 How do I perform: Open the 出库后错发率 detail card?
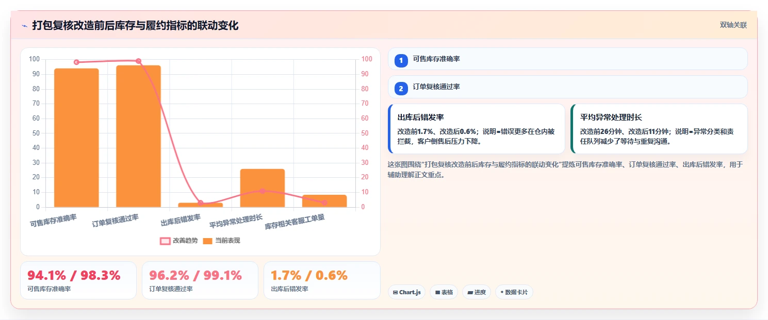[477, 129]
